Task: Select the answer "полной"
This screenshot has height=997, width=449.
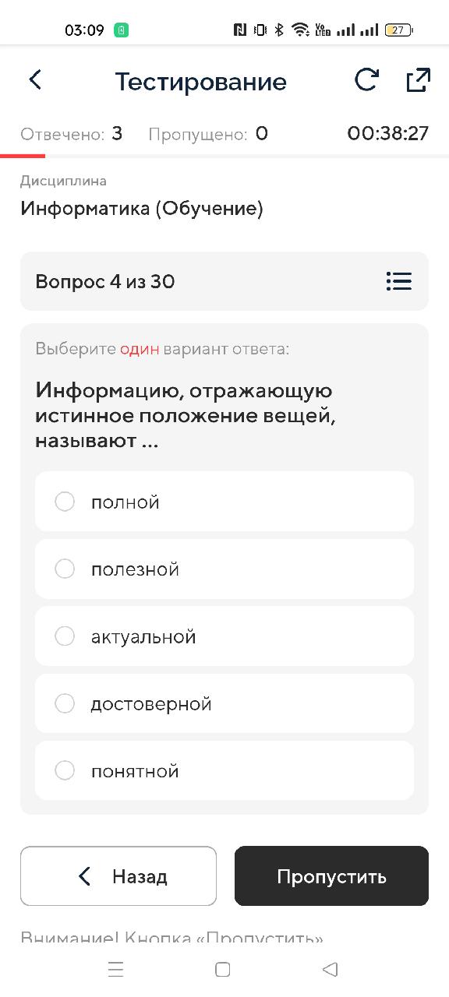Action: (x=224, y=502)
